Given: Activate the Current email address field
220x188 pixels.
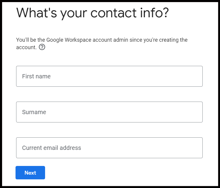Looking at the screenshot, I should click(109, 148).
